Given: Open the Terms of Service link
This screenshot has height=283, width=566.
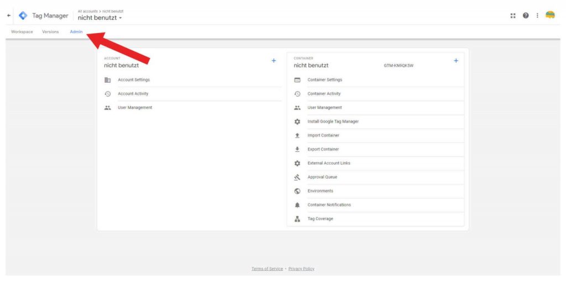Looking at the screenshot, I should 267,269.
